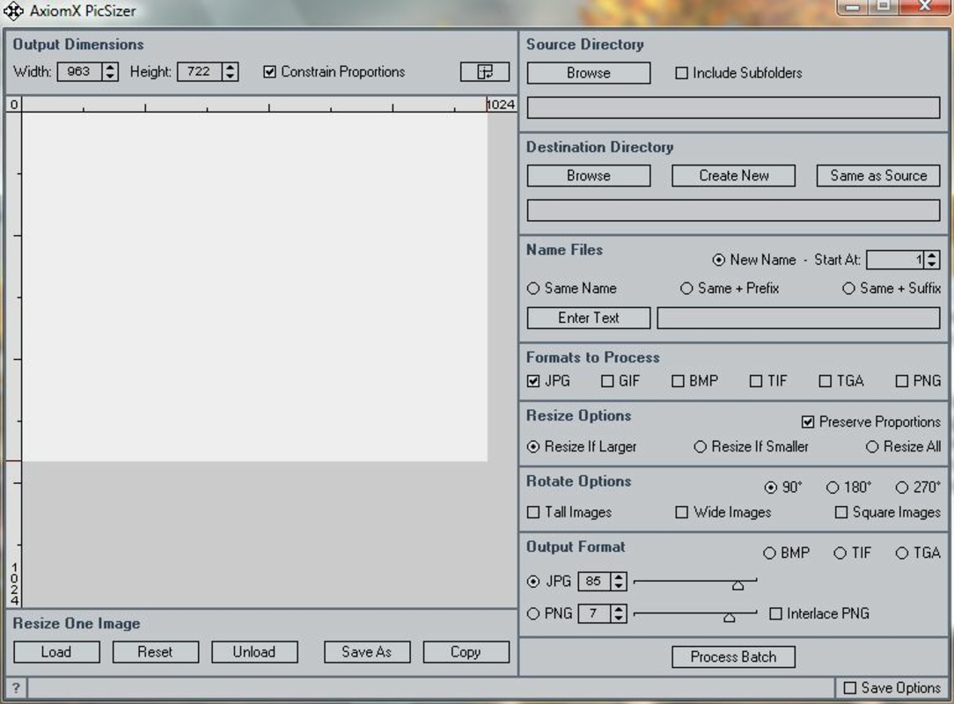Click Same as Source for destination
The image size is (954, 704).
pos(877,175)
